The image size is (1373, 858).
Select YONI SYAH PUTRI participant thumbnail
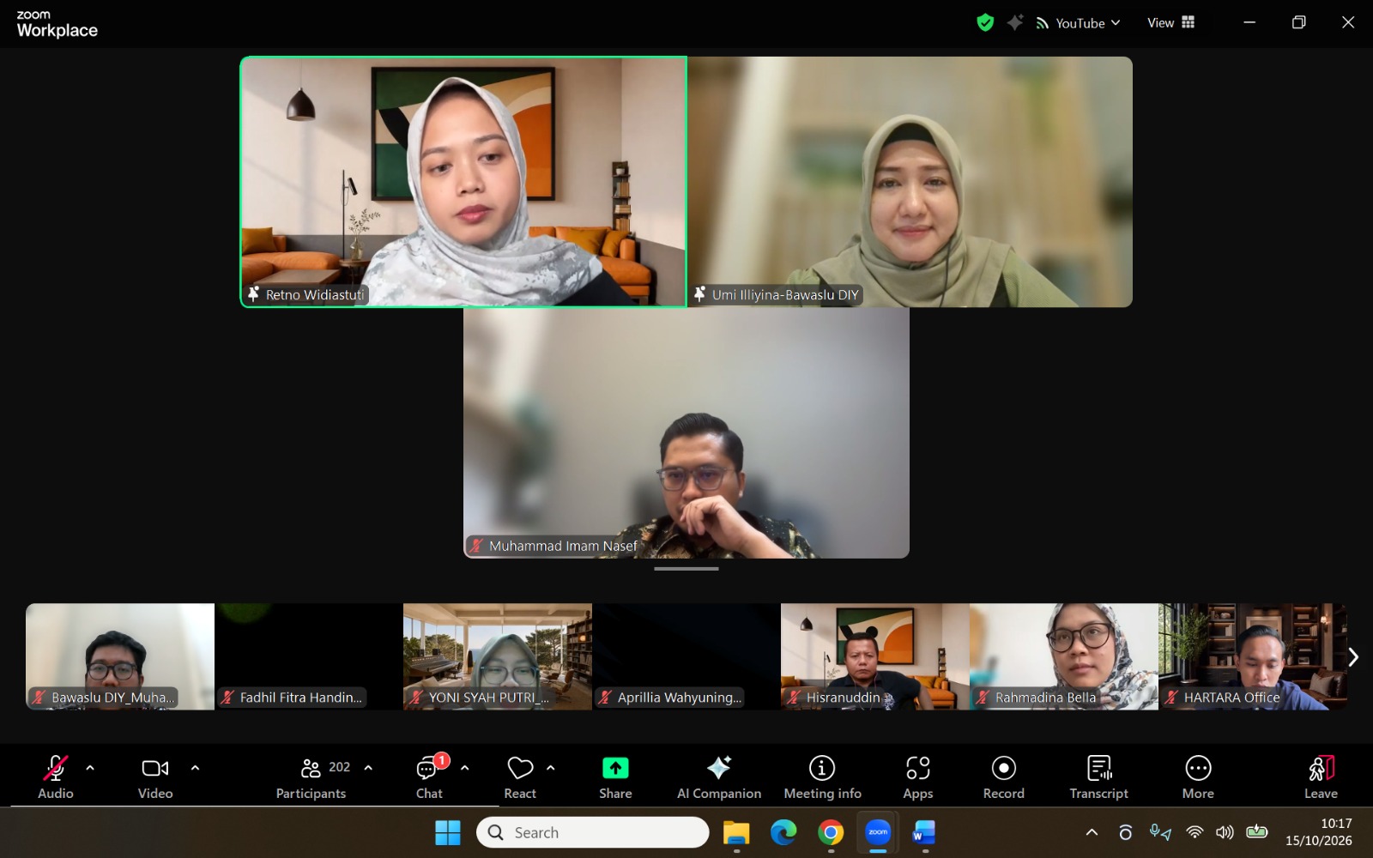tap(498, 656)
